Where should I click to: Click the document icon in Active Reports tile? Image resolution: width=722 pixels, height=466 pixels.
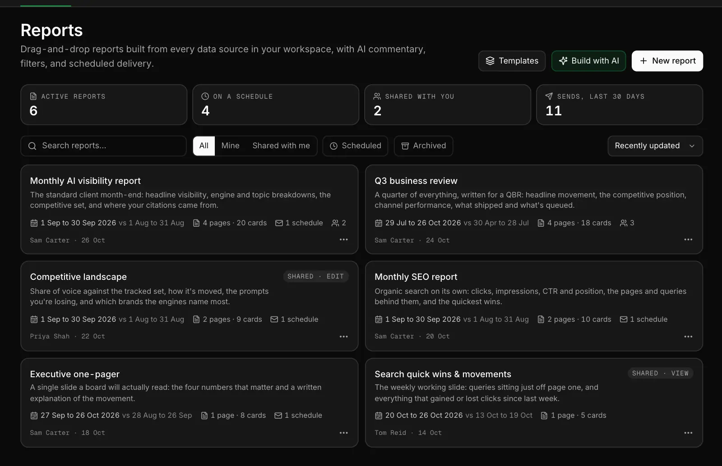point(33,96)
